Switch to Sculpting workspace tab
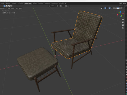127x95 pixels. 14,4
